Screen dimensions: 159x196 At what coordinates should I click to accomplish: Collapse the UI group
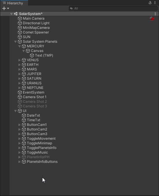point(15,111)
